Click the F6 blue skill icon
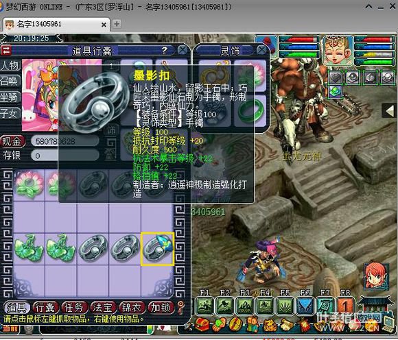This screenshot has width=398, height=340. [305, 306]
